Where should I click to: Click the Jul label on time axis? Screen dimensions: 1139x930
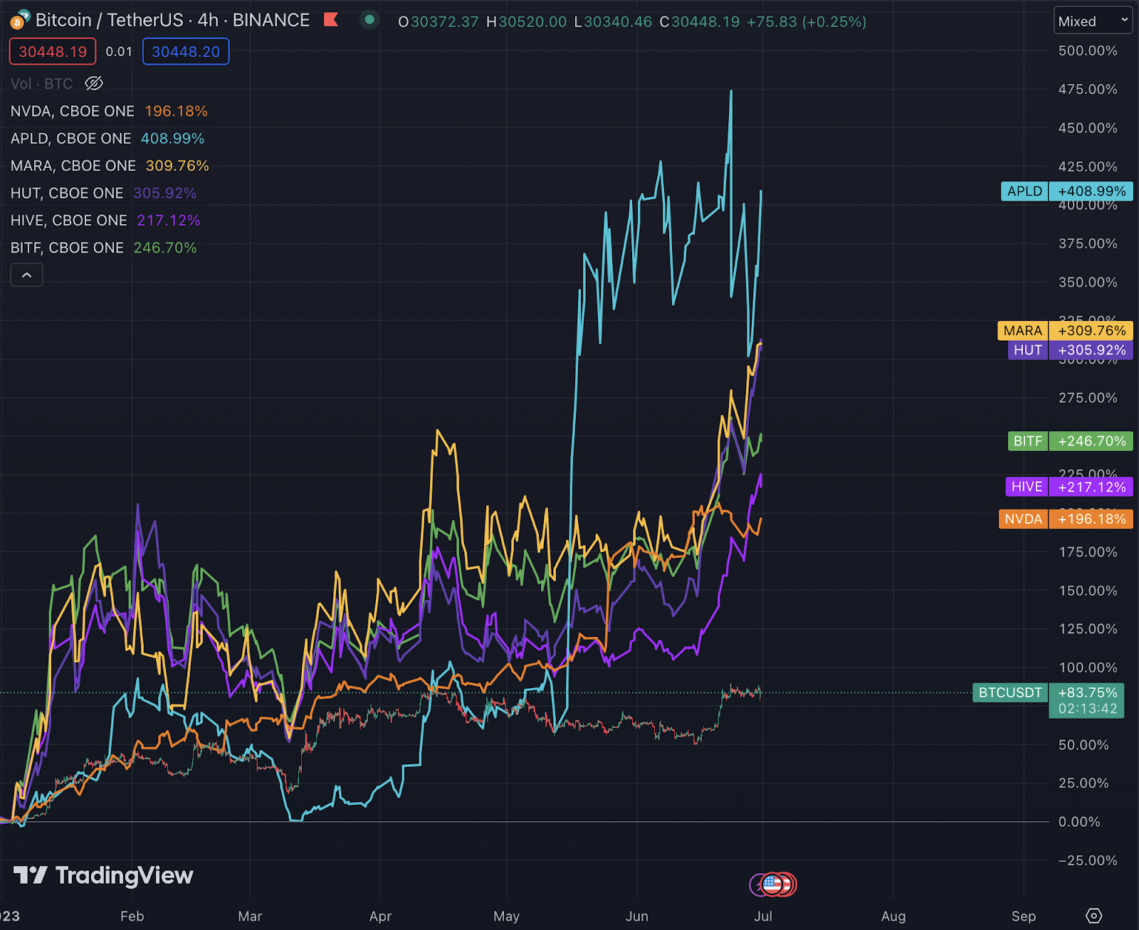763,916
